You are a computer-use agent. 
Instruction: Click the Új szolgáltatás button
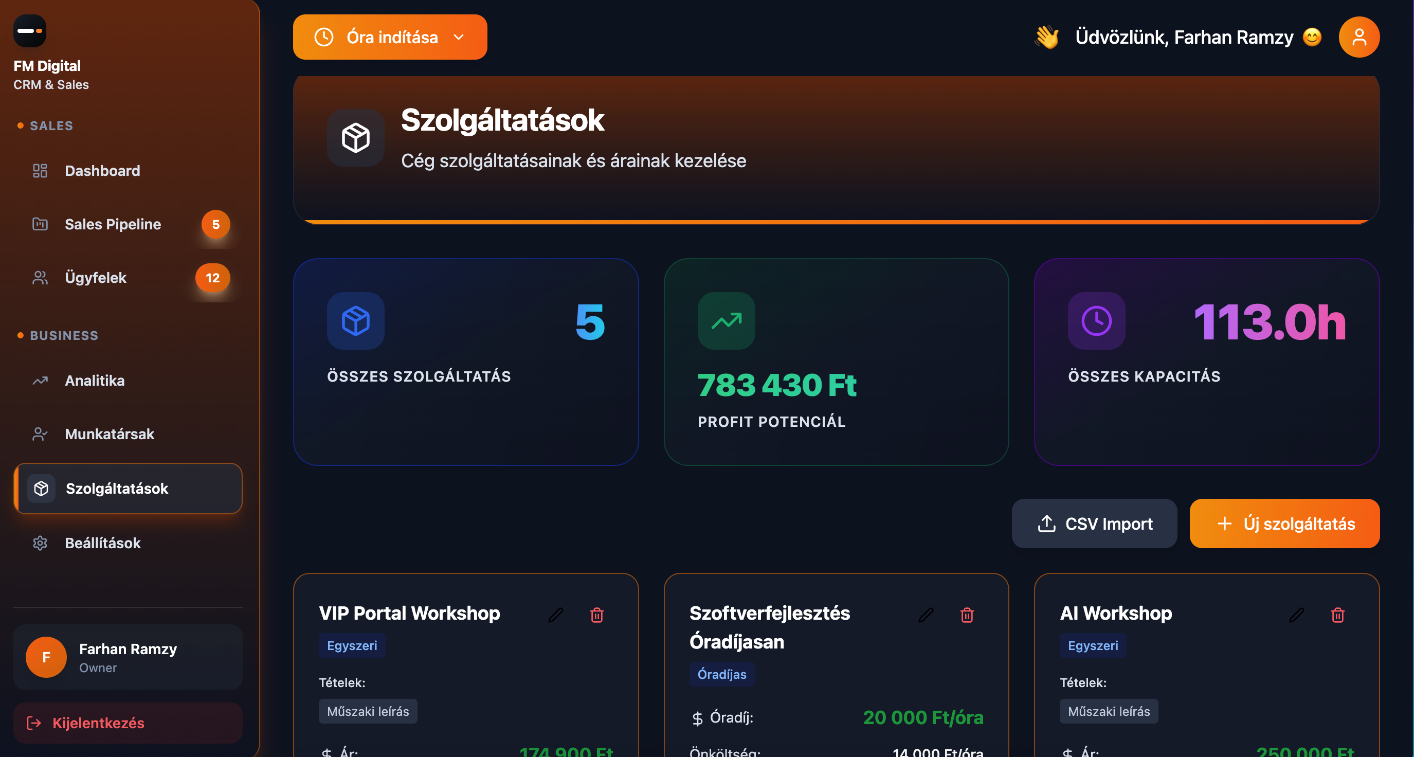coord(1284,524)
